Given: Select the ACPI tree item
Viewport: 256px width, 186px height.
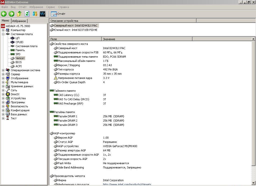Looking at the screenshot, I should coord(18,66).
